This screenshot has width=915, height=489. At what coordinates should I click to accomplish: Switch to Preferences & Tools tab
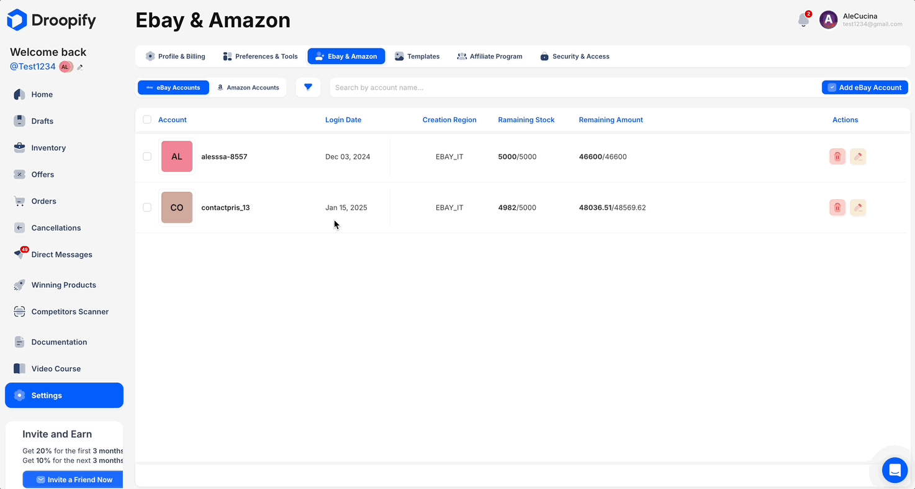tap(261, 56)
